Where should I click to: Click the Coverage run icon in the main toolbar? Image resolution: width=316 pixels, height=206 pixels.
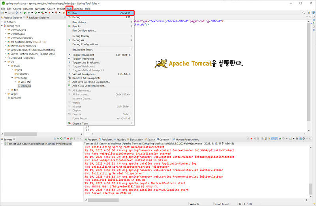click(x=42, y=13)
